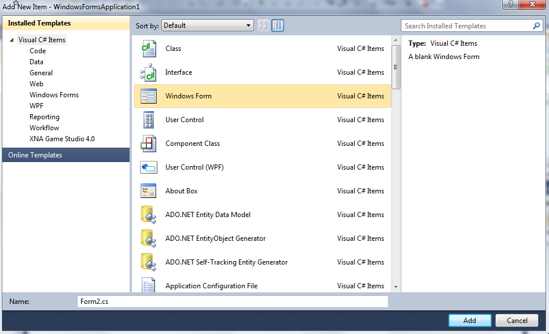Select XNA Game Studio 4.0 category

(x=62, y=139)
